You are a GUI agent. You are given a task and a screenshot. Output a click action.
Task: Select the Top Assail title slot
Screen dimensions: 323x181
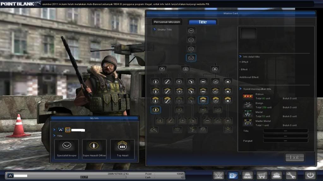[123, 149]
